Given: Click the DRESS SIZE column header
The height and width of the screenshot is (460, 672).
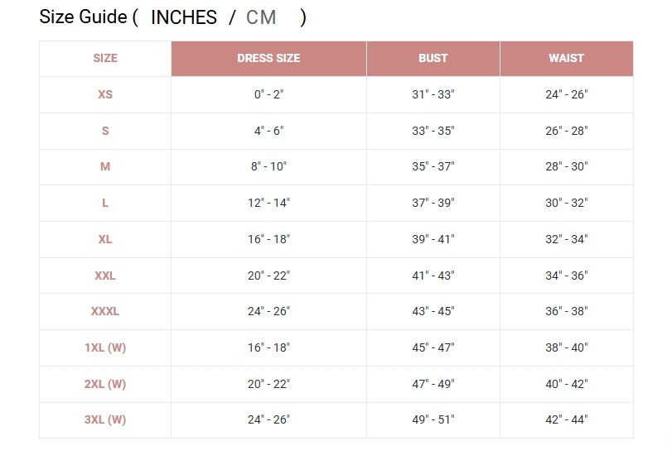Looking at the screenshot, I should (268, 59).
